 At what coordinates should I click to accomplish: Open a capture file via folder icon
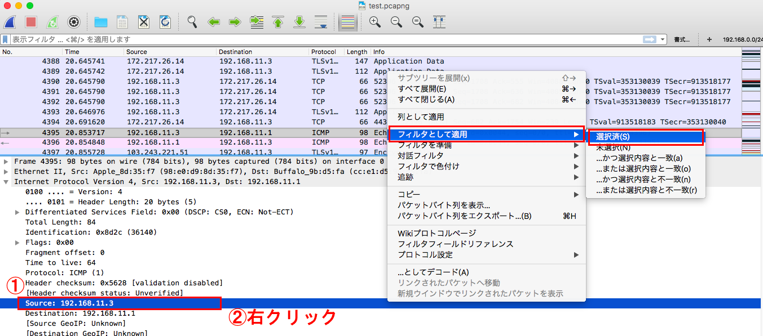coord(100,23)
